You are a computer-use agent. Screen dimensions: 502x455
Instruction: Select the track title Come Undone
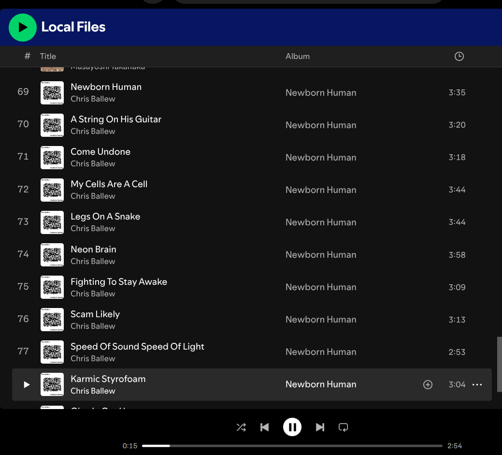pyautogui.click(x=100, y=151)
